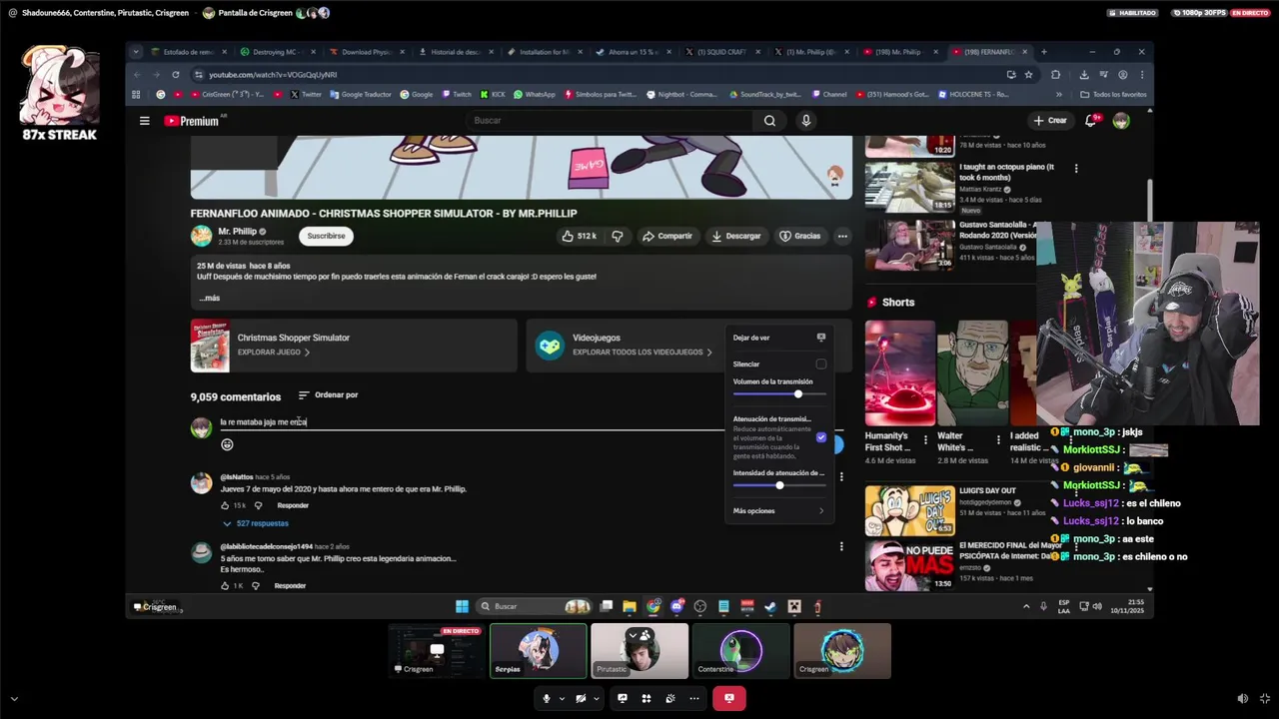Reply to @IsNattos with Responder

pos(293,505)
